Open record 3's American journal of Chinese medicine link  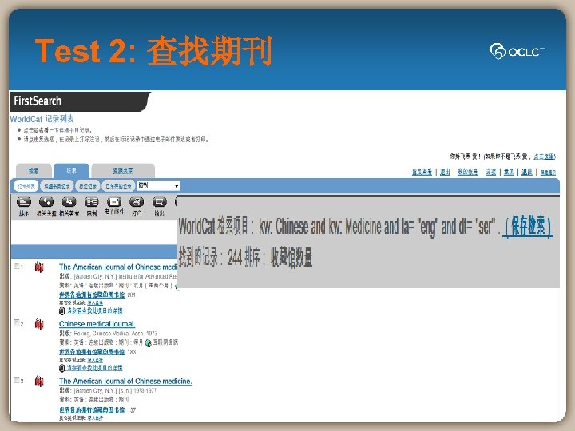[125, 382]
